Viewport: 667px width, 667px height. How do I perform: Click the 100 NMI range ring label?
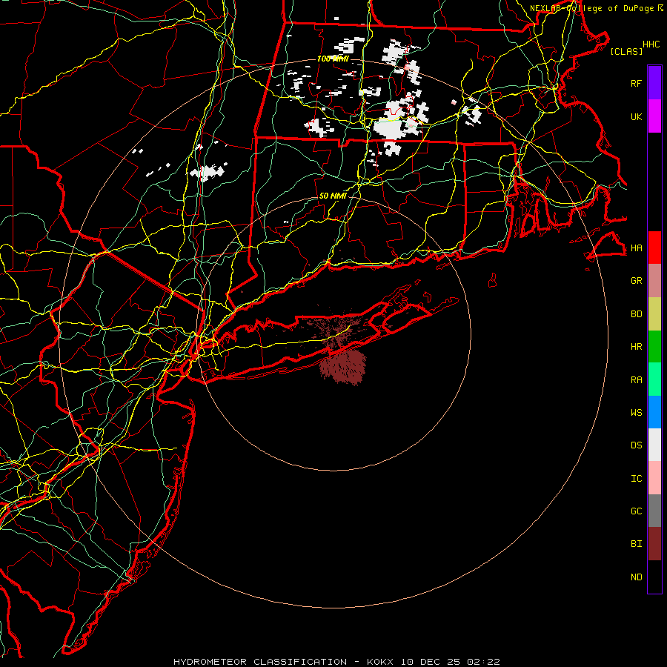click(x=333, y=59)
